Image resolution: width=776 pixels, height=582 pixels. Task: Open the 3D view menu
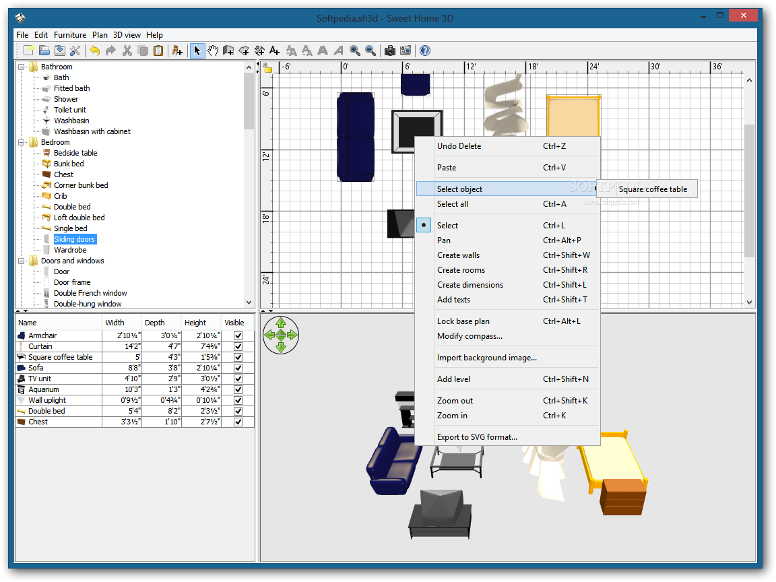pyautogui.click(x=127, y=34)
